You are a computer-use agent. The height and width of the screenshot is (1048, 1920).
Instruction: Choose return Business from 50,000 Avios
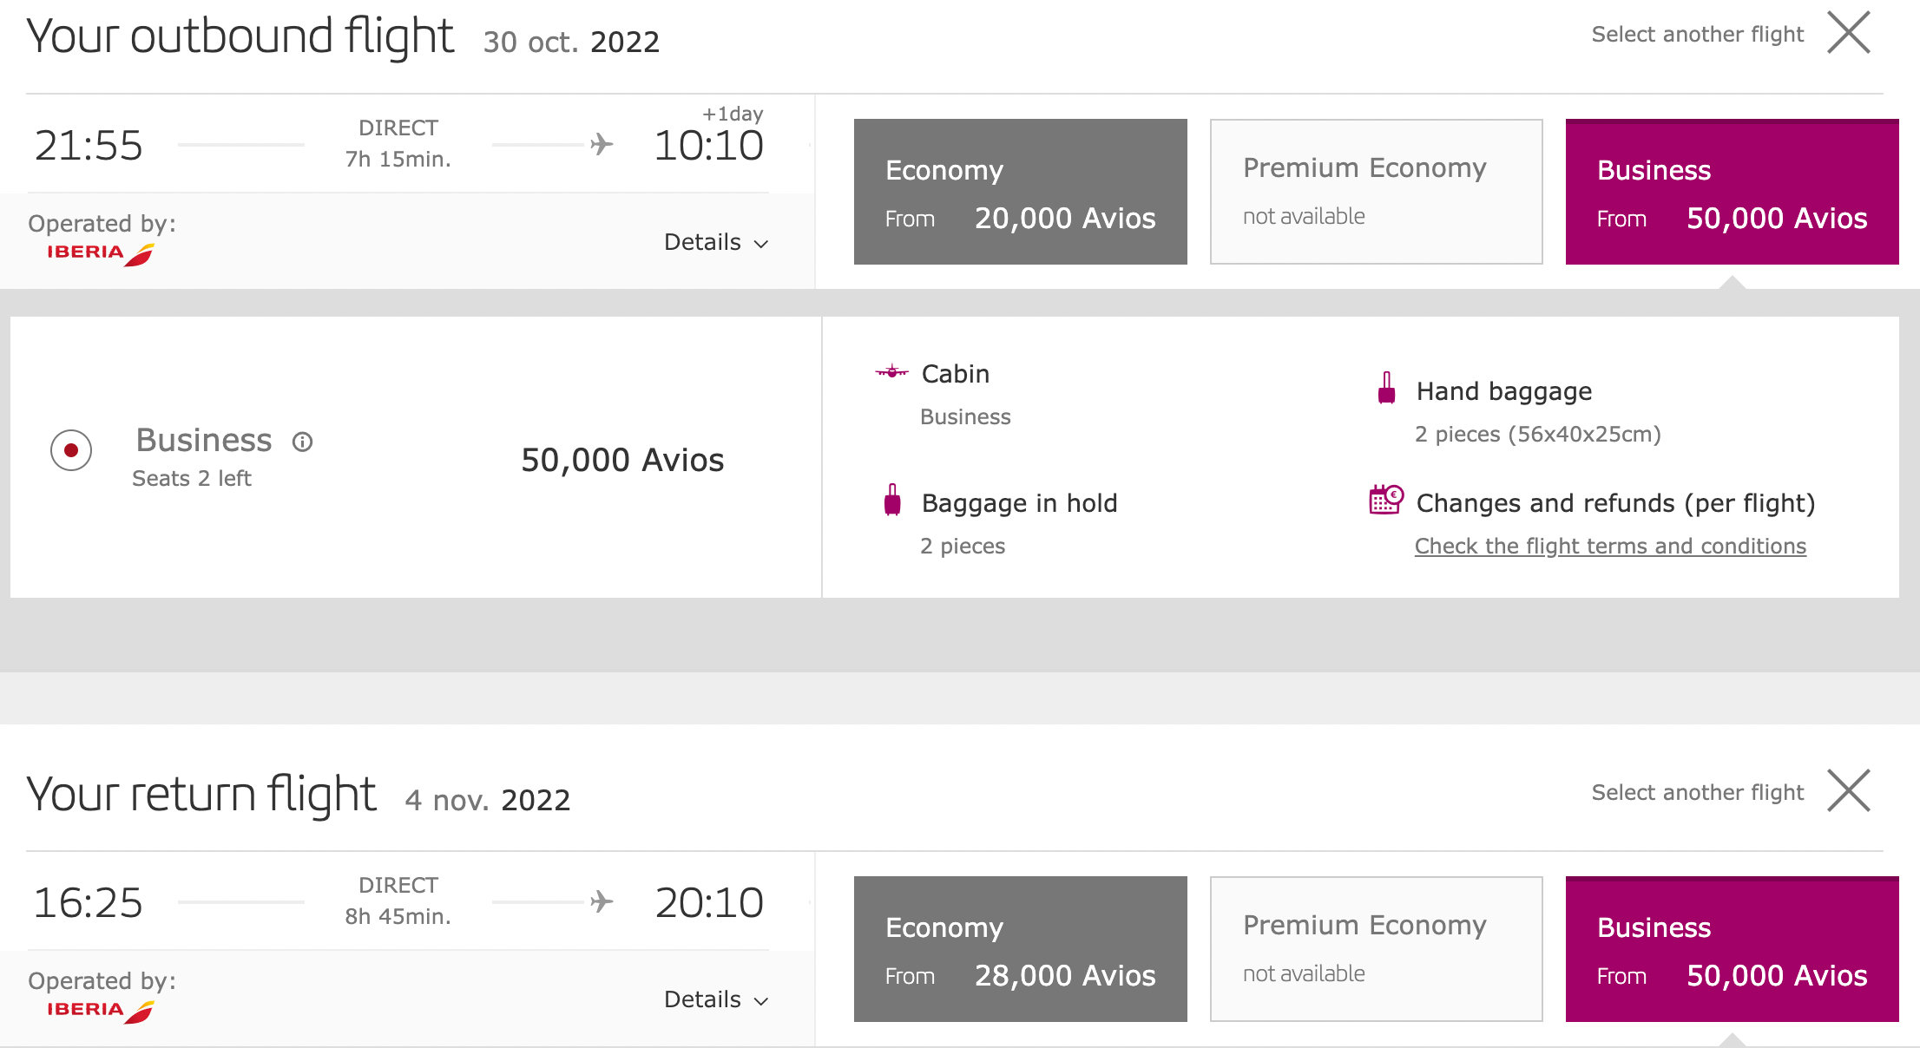[x=1733, y=949]
